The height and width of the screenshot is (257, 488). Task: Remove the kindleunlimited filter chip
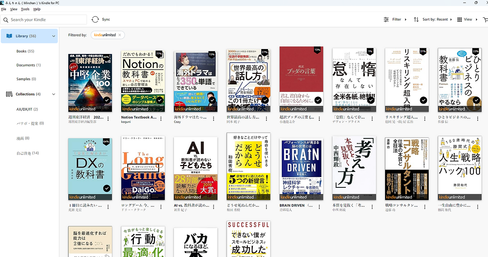(x=120, y=35)
